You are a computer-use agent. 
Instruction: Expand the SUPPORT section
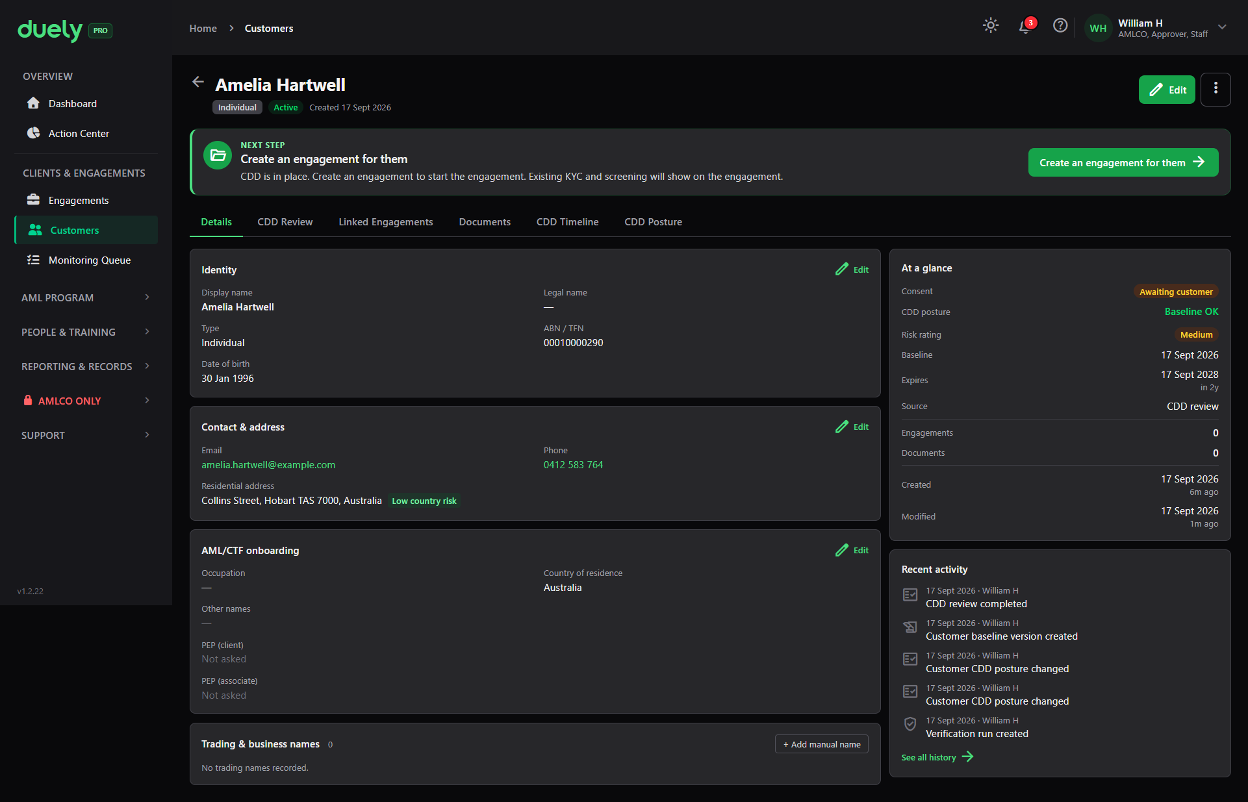pos(86,435)
